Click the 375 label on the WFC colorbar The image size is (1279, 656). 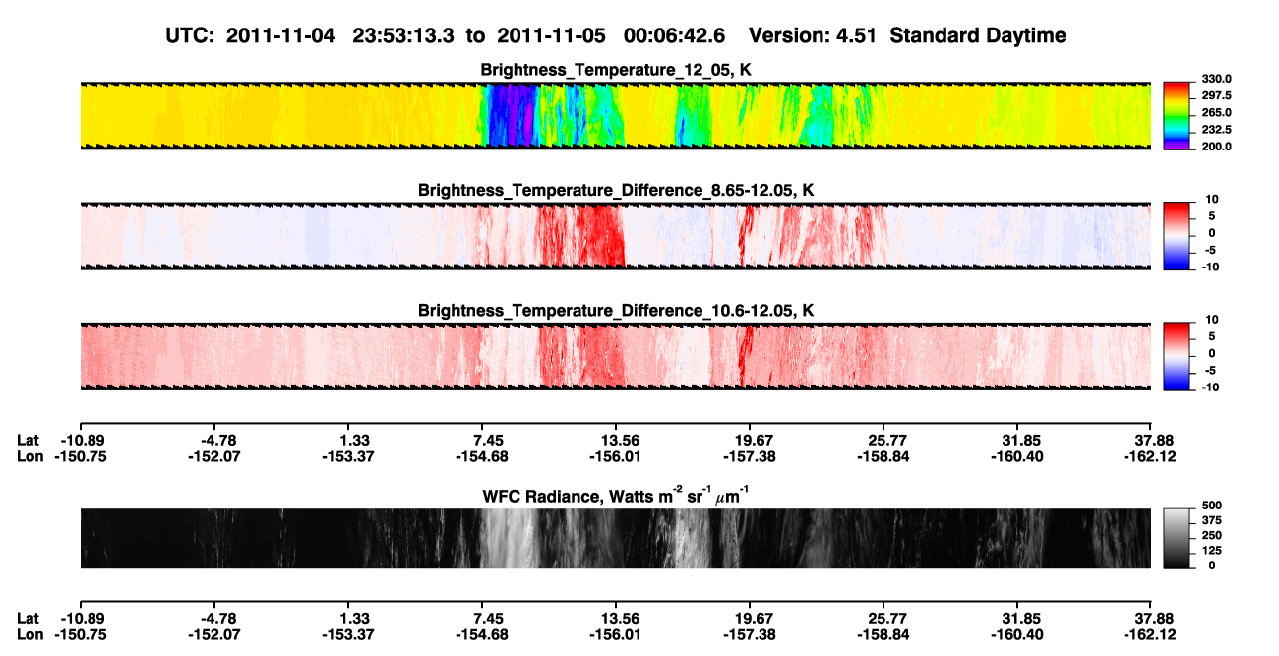1212,520
